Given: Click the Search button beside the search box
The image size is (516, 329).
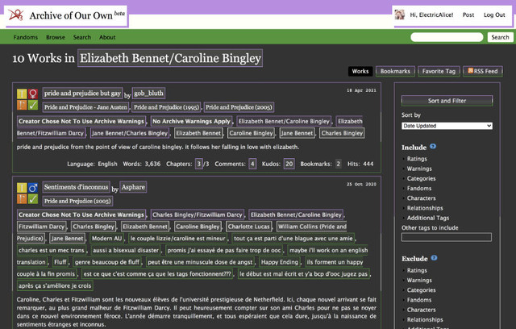Looking at the screenshot, I should pyautogui.click(x=500, y=37).
